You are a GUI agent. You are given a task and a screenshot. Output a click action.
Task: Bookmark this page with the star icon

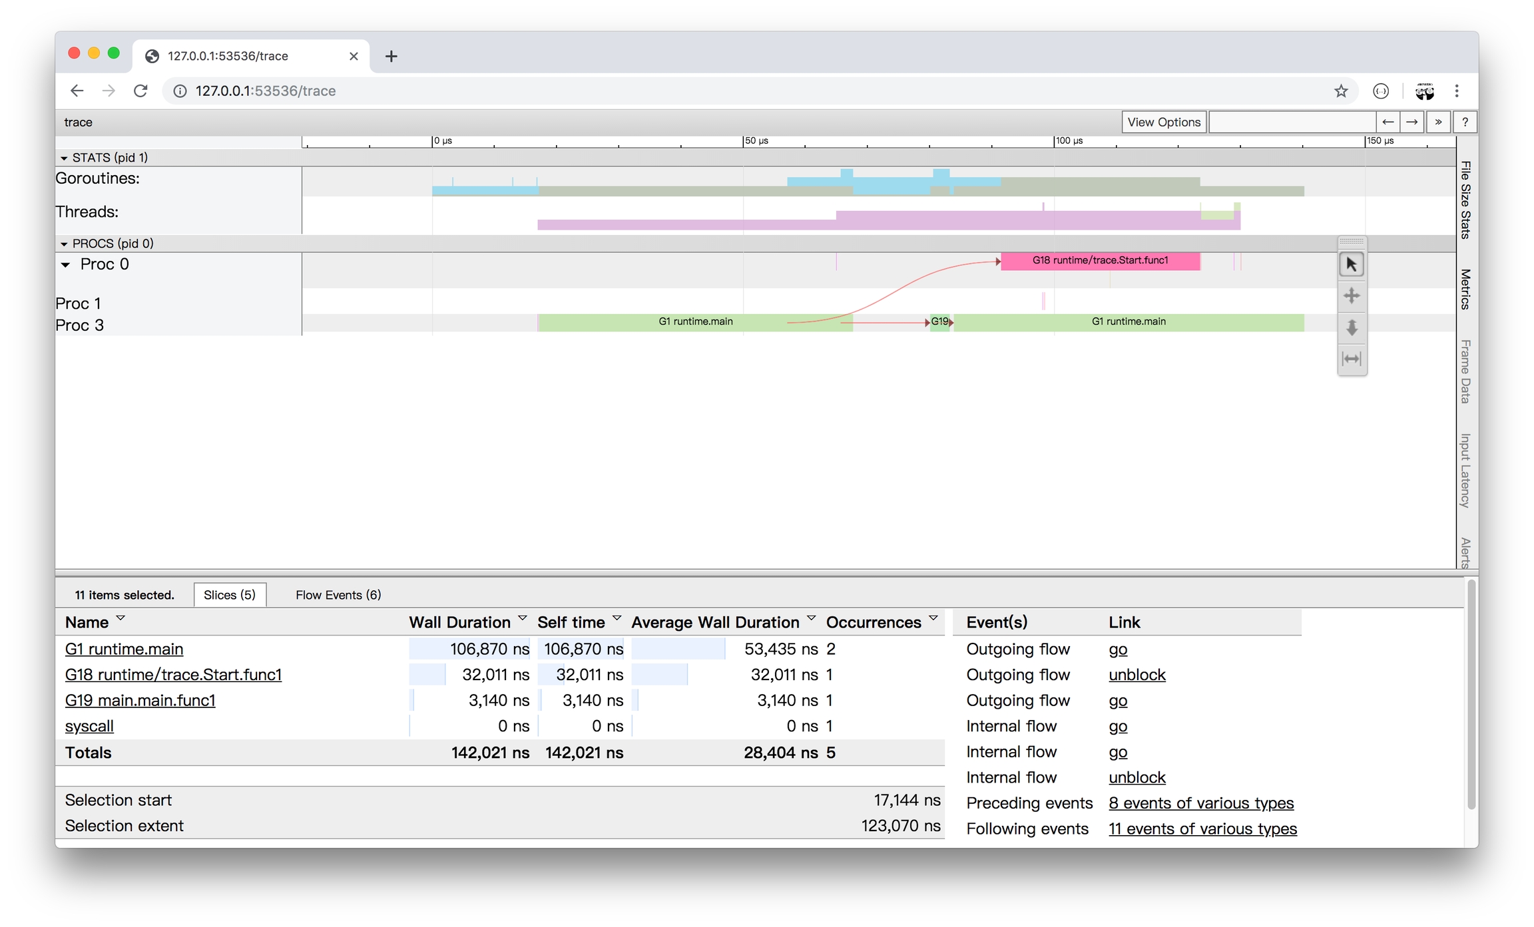1340,91
